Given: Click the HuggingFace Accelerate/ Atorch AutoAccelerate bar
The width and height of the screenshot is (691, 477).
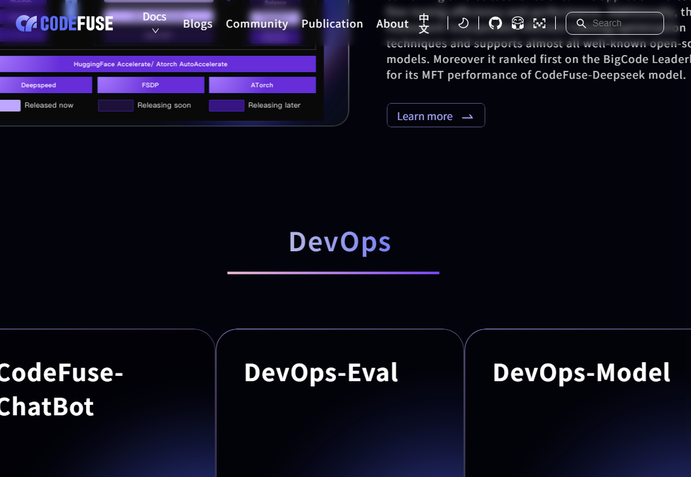Looking at the screenshot, I should coord(157,64).
